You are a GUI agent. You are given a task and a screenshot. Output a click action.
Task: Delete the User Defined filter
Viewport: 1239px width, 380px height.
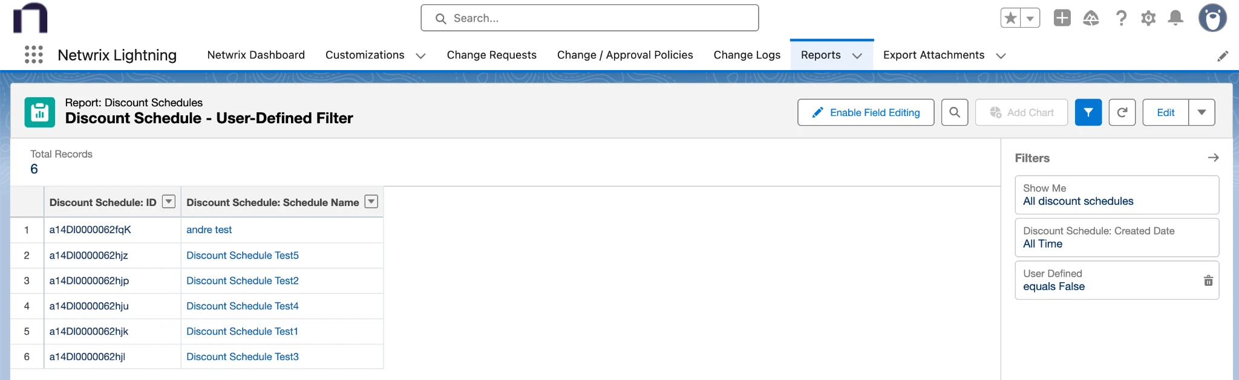1208,280
